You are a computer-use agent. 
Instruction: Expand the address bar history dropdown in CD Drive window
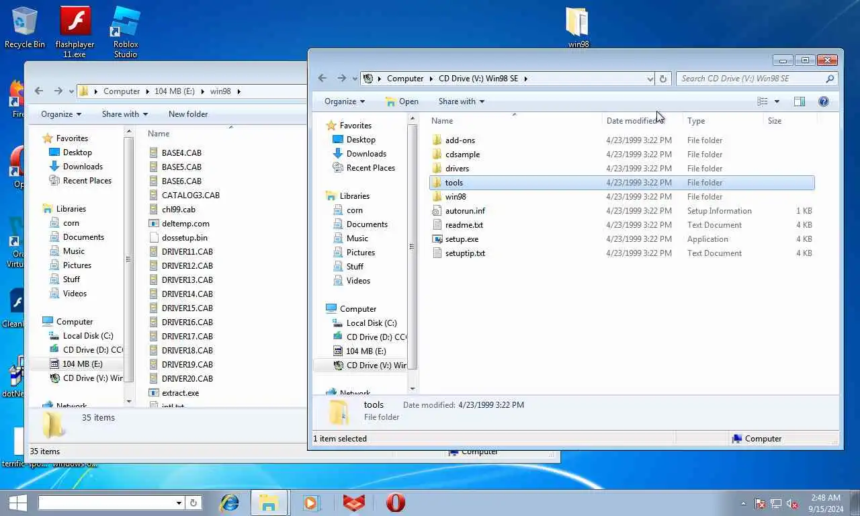click(650, 79)
